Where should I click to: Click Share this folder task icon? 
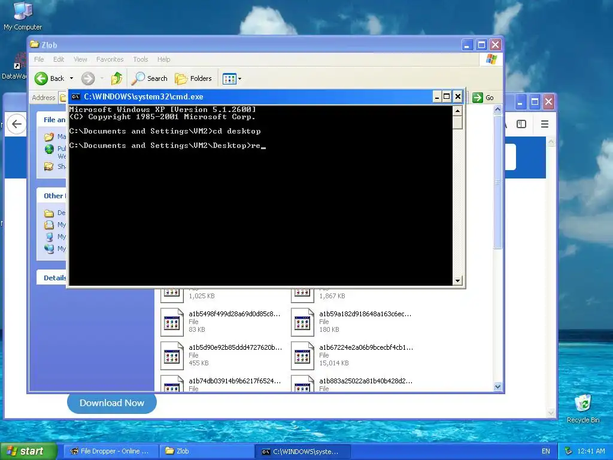(49, 167)
